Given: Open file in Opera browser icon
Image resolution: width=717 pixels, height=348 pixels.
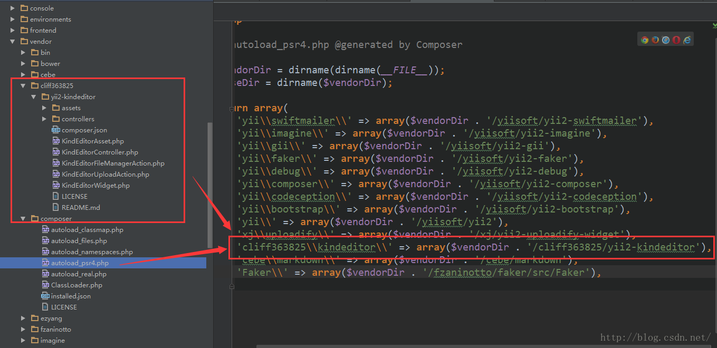Looking at the screenshot, I should pos(676,40).
